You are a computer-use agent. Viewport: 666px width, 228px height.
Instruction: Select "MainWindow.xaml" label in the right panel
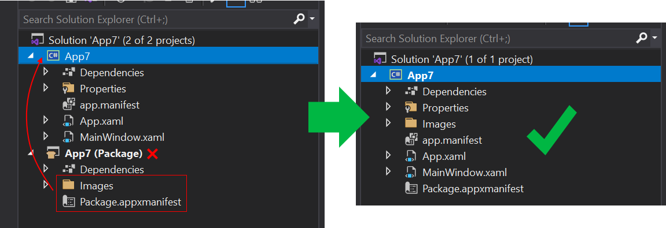pyautogui.click(x=464, y=173)
